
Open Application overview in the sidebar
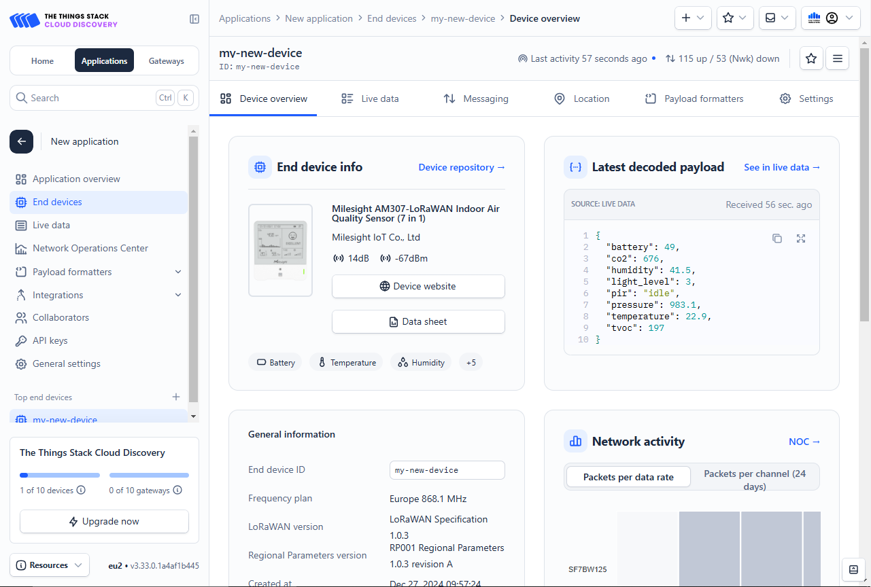point(99,179)
